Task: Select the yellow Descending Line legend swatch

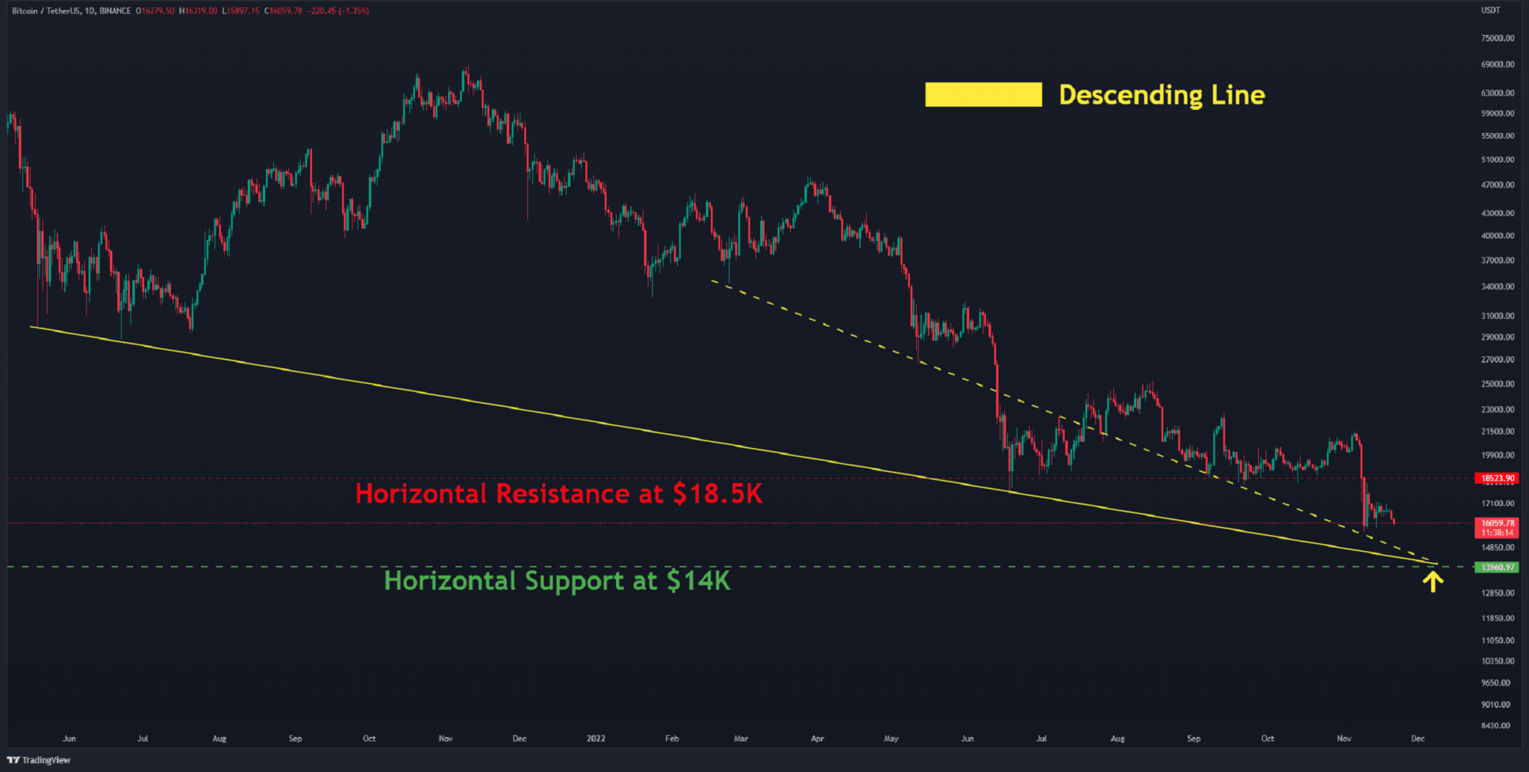Action: (983, 95)
